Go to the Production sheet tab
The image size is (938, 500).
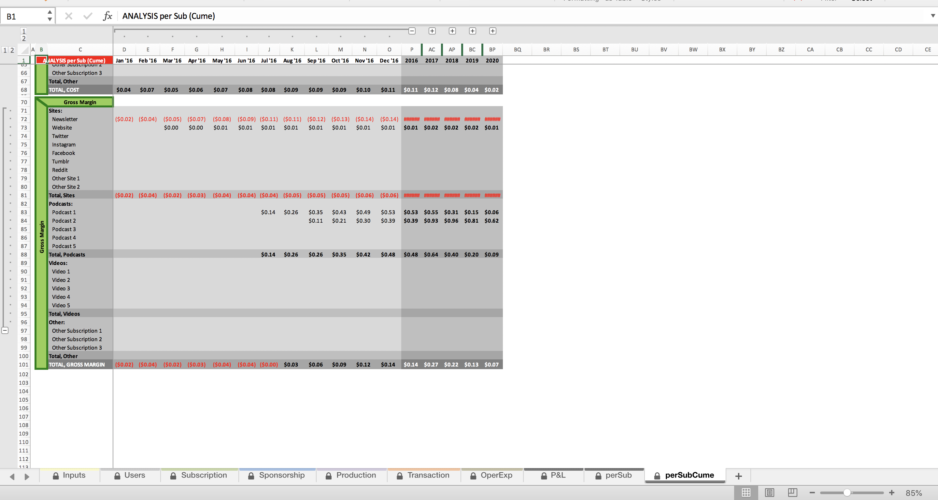[351, 475]
